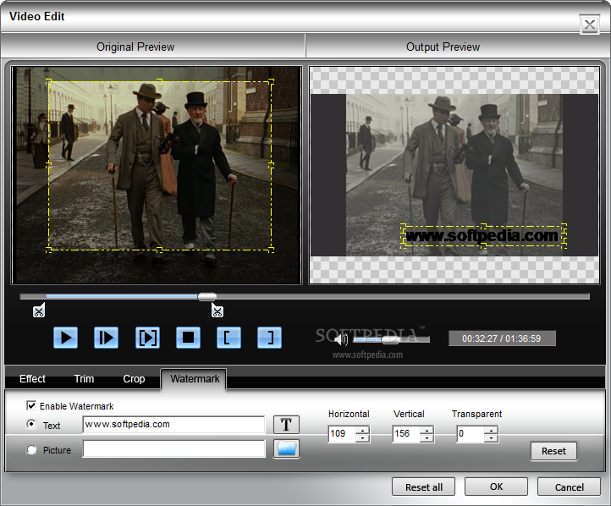611x506 pixels.
Task: Decrease the Horizontal value with down arrow
Action: point(362,437)
